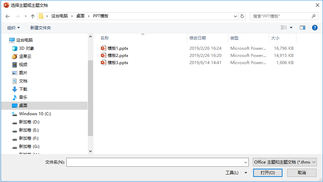The image size is (323, 182).
Task: Click PowerPoint icon of 模板3.pptx
Action: click(104, 63)
